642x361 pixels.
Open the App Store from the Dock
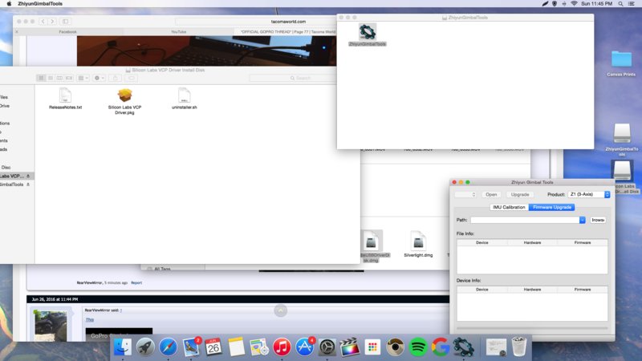tap(305, 347)
